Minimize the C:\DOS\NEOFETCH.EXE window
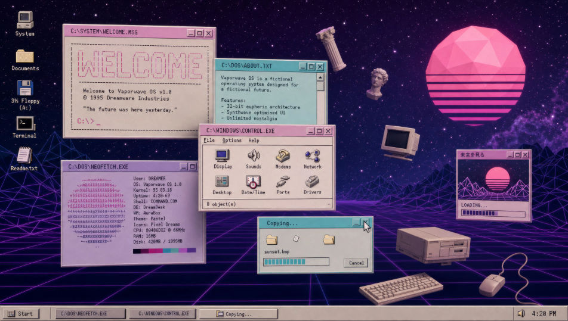568x321 pixels. (184, 167)
